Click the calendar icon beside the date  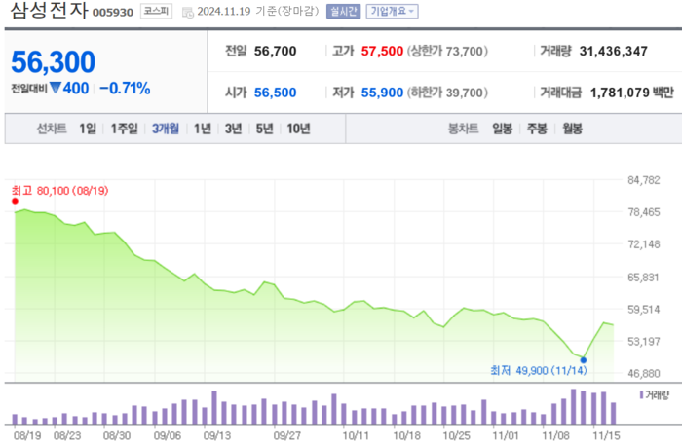188,12
